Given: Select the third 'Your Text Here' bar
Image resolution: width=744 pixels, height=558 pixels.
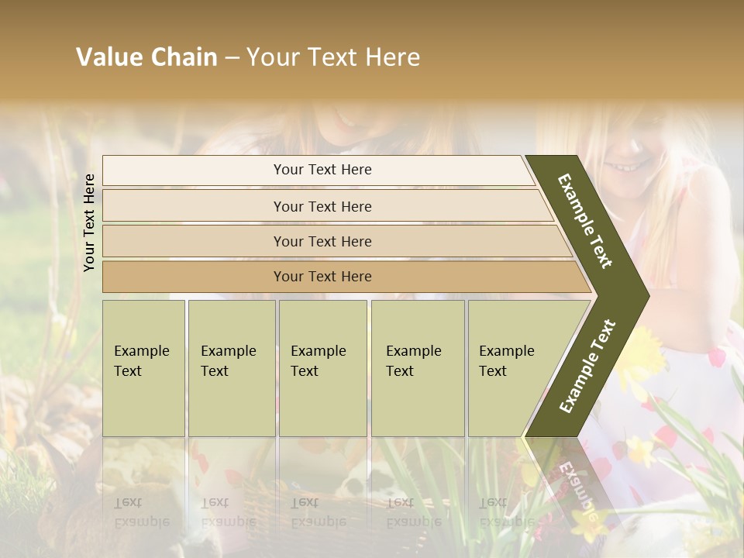Looking at the screenshot, I should pos(322,241).
